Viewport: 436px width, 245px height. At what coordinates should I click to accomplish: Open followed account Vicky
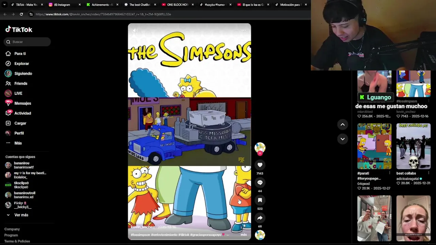tap(22, 205)
